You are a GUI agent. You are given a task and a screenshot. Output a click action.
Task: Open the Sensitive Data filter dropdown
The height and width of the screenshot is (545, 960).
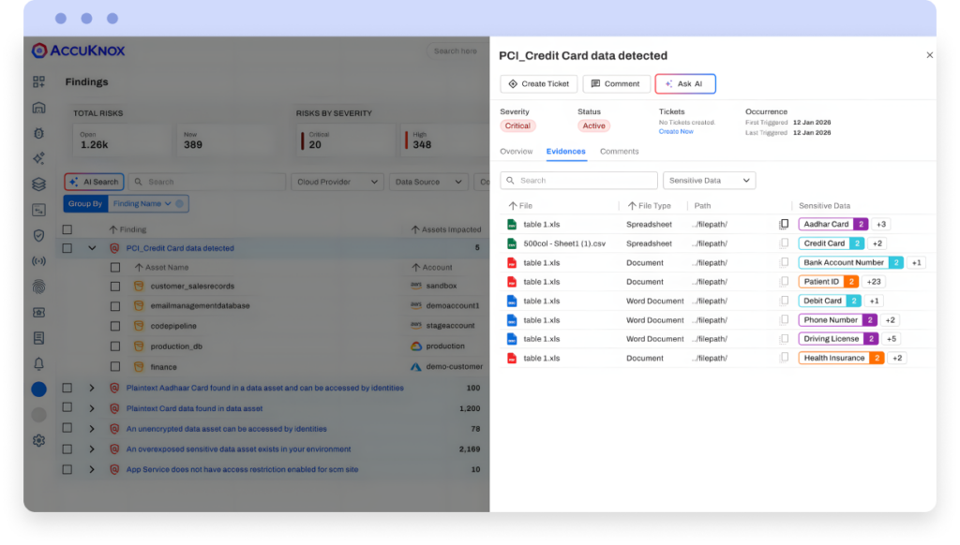coord(709,180)
